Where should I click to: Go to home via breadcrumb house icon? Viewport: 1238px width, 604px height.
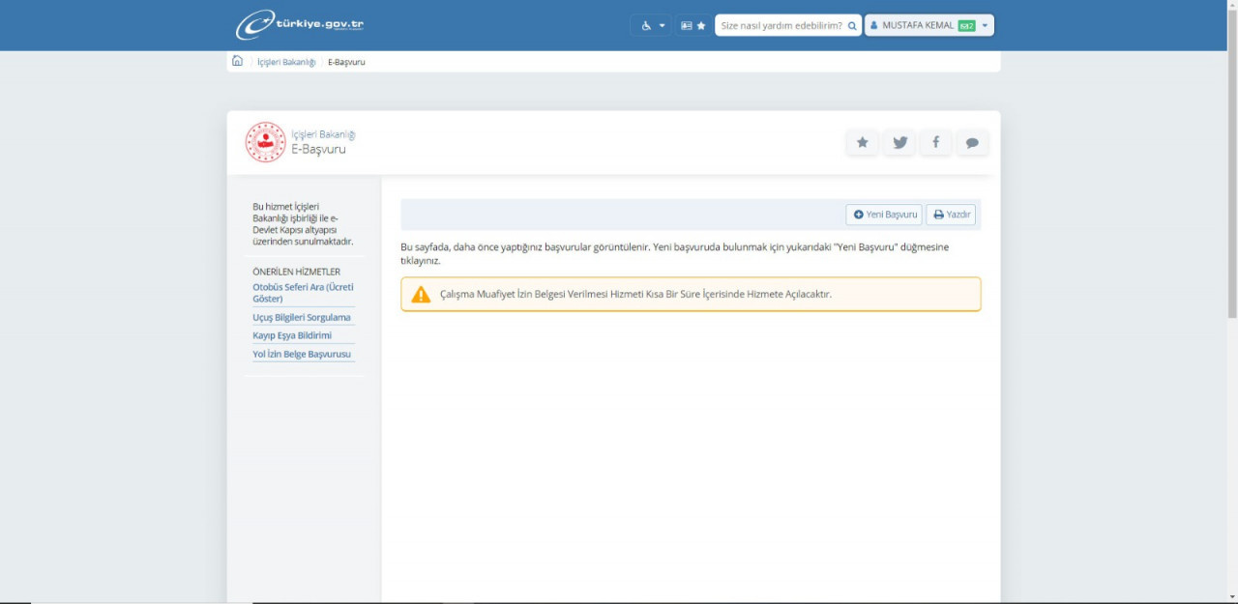[x=237, y=62]
